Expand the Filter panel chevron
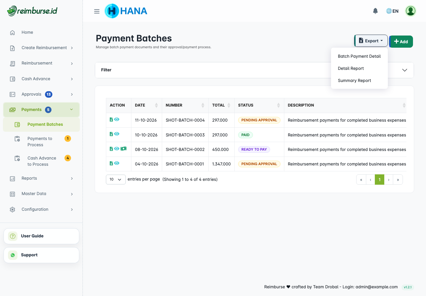The height and width of the screenshot is (296, 426). tap(405, 70)
